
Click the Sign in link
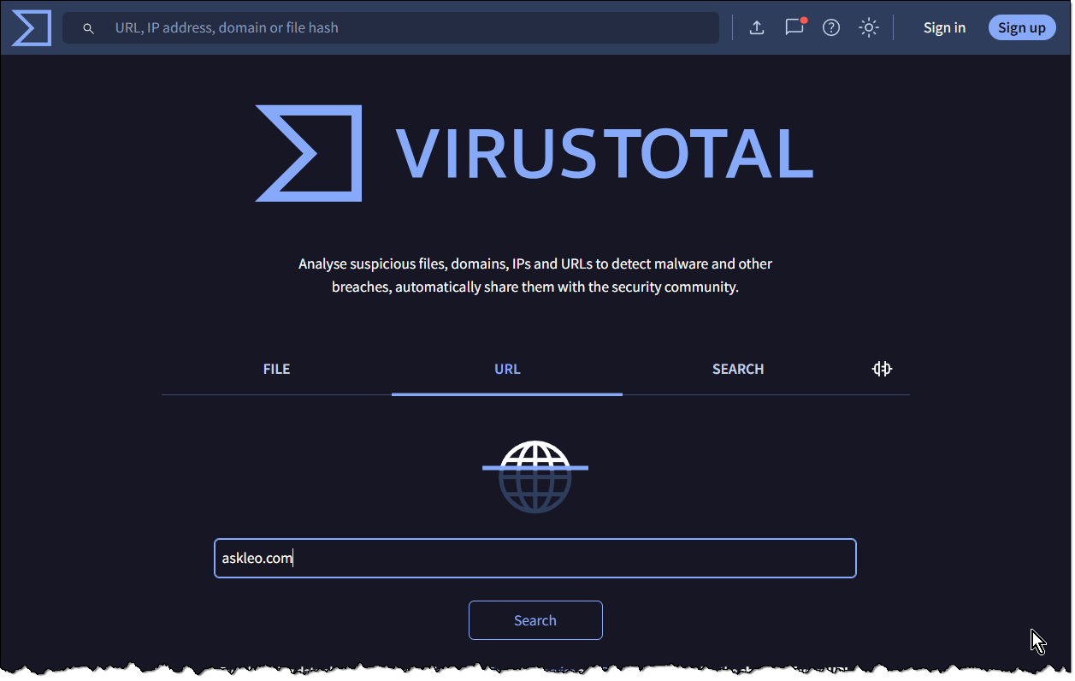(x=944, y=27)
